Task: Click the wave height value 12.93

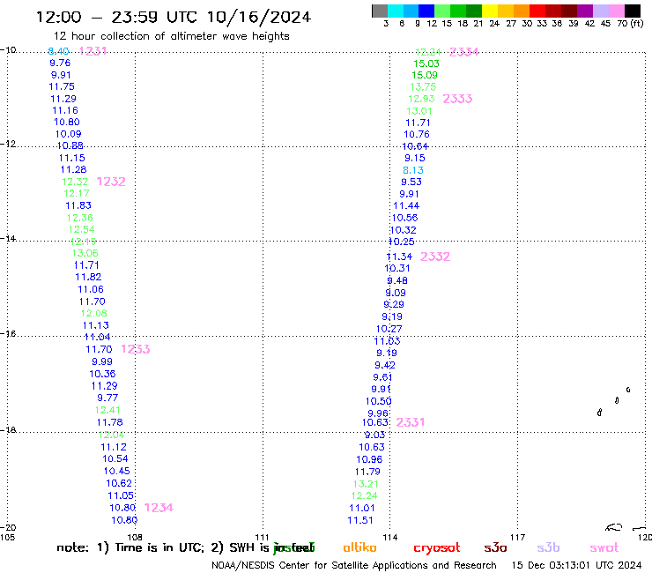Action: [421, 99]
